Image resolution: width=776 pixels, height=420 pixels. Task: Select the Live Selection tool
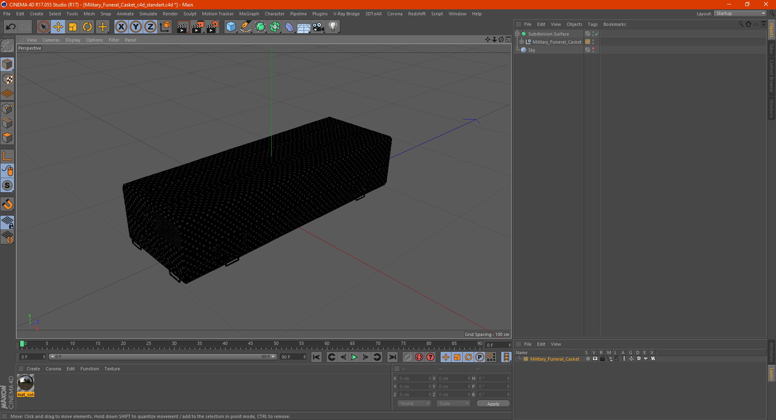pyautogui.click(x=43, y=27)
